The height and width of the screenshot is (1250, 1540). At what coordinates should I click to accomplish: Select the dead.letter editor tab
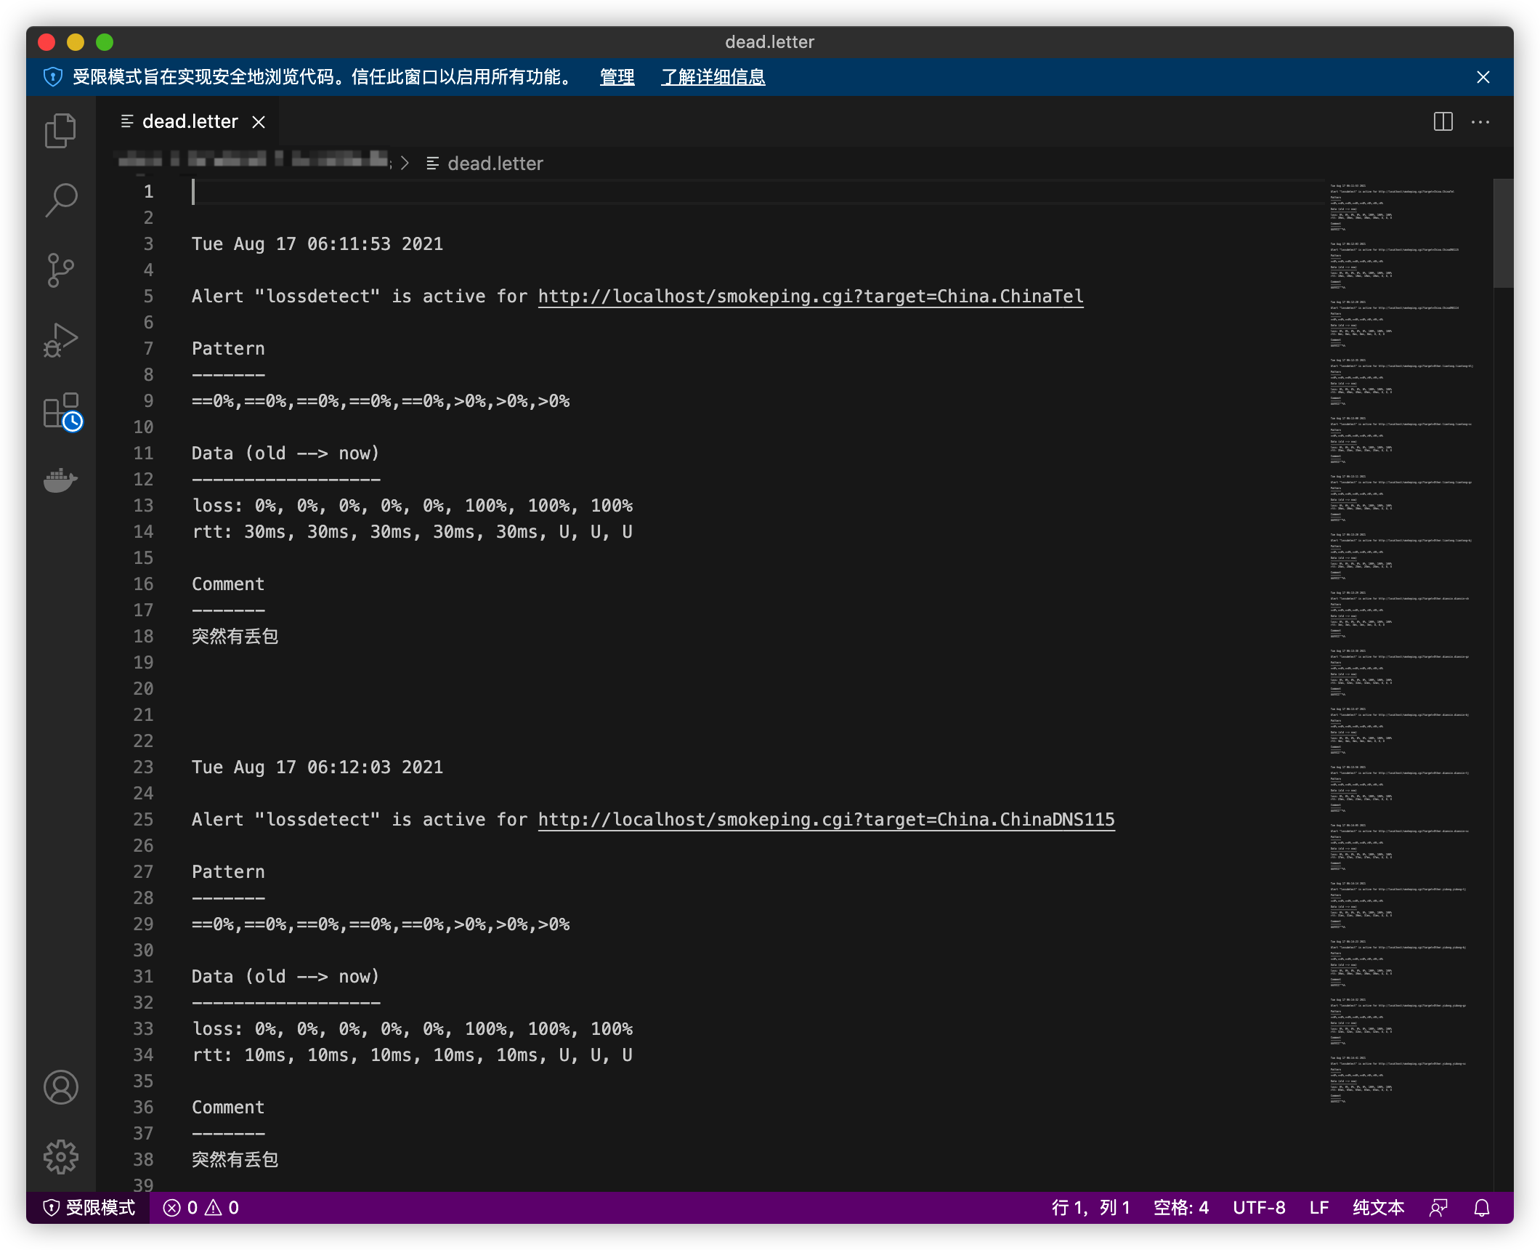[190, 121]
